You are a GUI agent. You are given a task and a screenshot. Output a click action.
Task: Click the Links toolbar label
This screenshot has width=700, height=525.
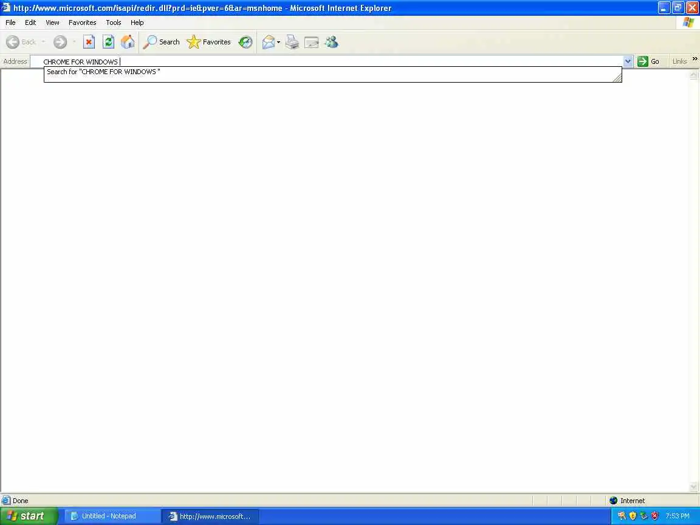tap(679, 61)
